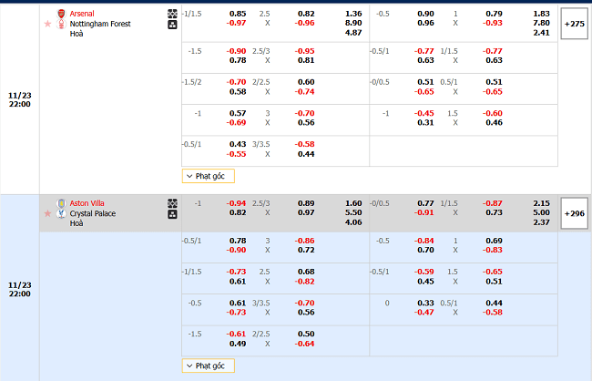Select the 5.50 Crystal Palace win odds
592x381 pixels.
pyautogui.click(x=353, y=212)
